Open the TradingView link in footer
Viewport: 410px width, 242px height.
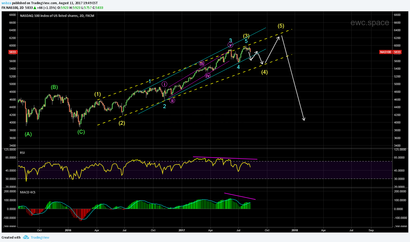(x=40, y=237)
